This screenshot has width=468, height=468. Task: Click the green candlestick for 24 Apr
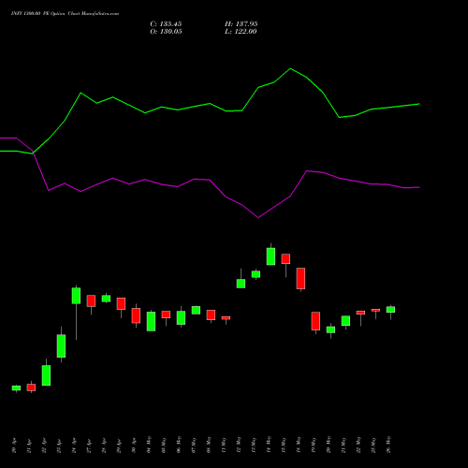pos(76,296)
